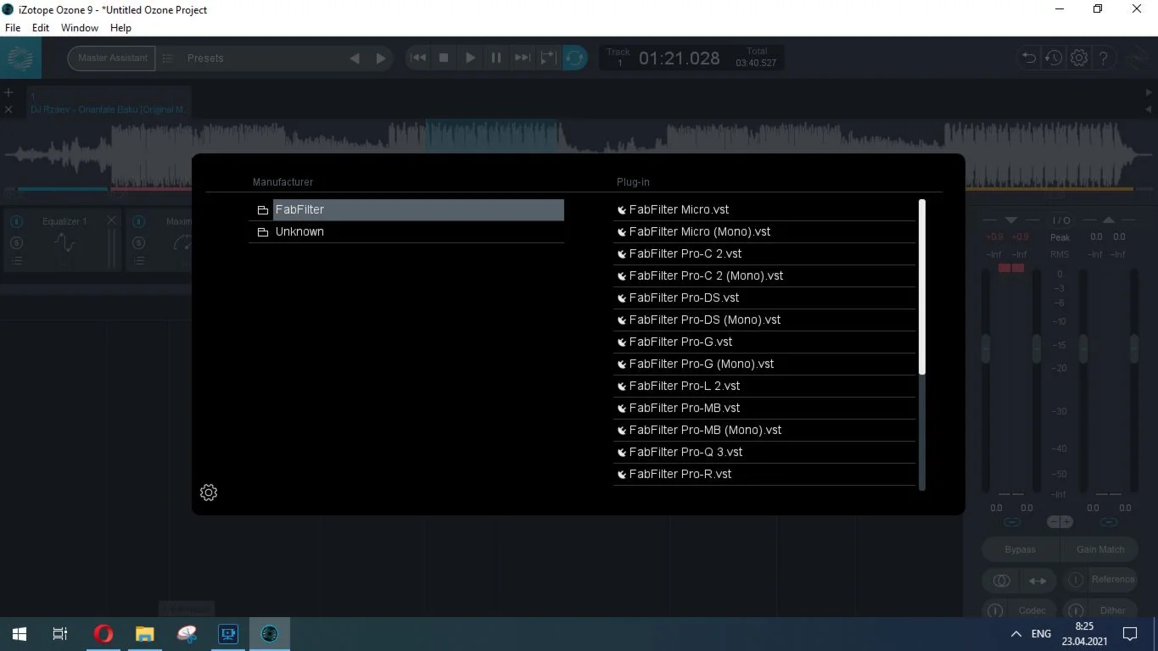
Task: Toggle the Equalizer 1 module power button
Action: point(17,222)
